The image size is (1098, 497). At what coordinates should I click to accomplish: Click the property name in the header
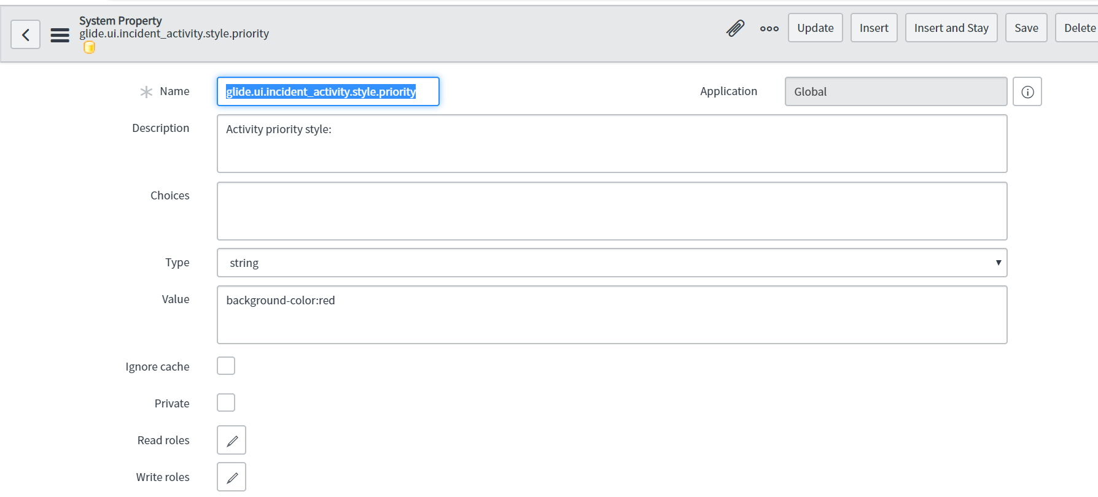pyautogui.click(x=174, y=34)
